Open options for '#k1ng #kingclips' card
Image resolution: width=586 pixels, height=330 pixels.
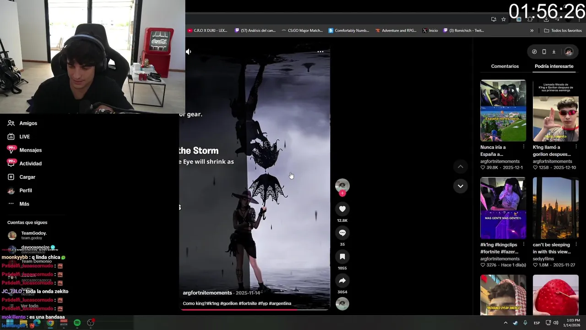click(523, 245)
